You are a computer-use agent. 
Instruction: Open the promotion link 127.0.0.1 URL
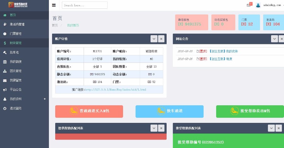pos(115,90)
